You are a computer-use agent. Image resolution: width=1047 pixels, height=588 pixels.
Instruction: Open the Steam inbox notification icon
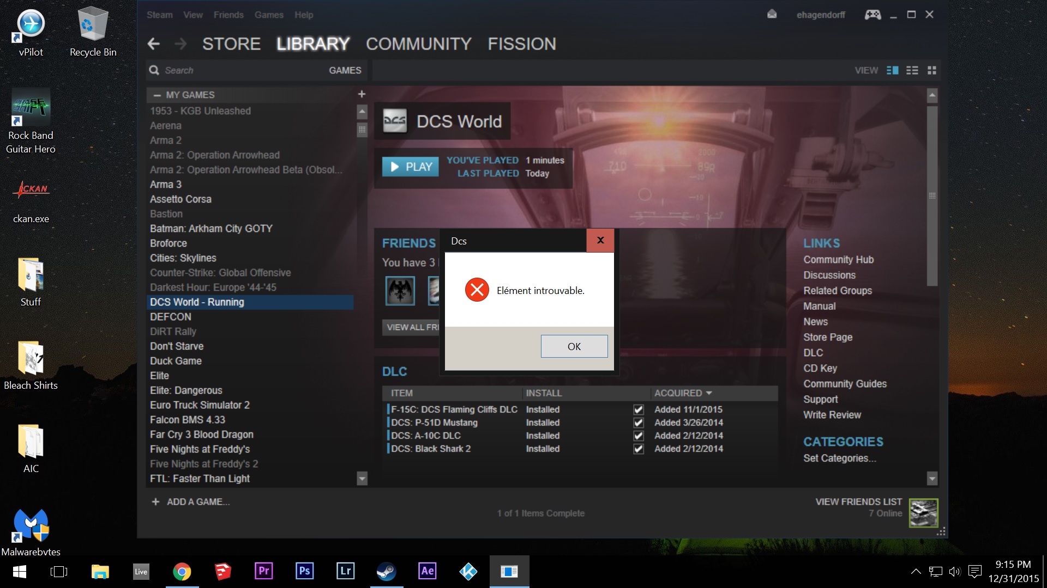point(772,15)
